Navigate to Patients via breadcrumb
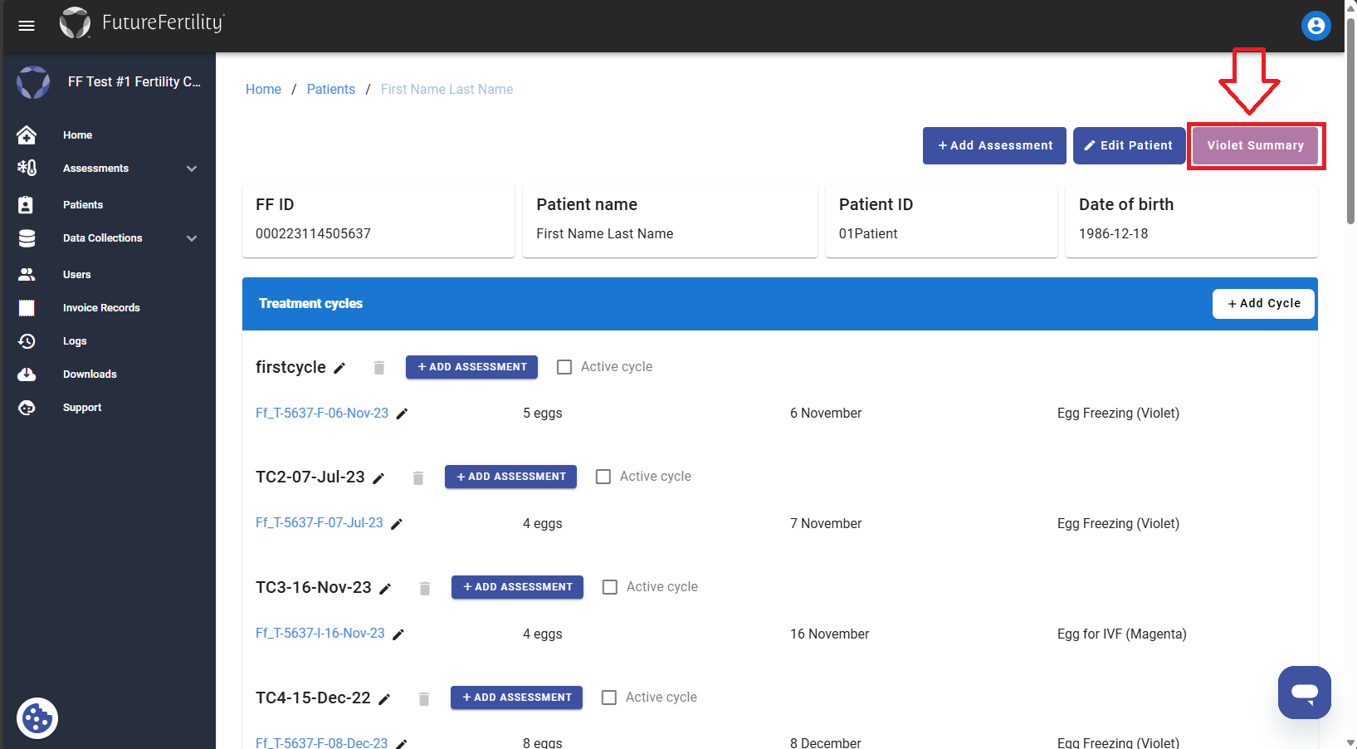 tap(330, 89)
